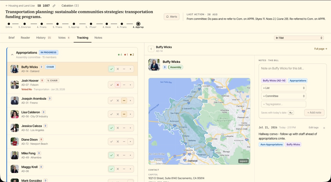This screenshot has width=331, height=182.
Task: Click the CHAIR badge for Buffy Wicks
Action: coord(50,67)
